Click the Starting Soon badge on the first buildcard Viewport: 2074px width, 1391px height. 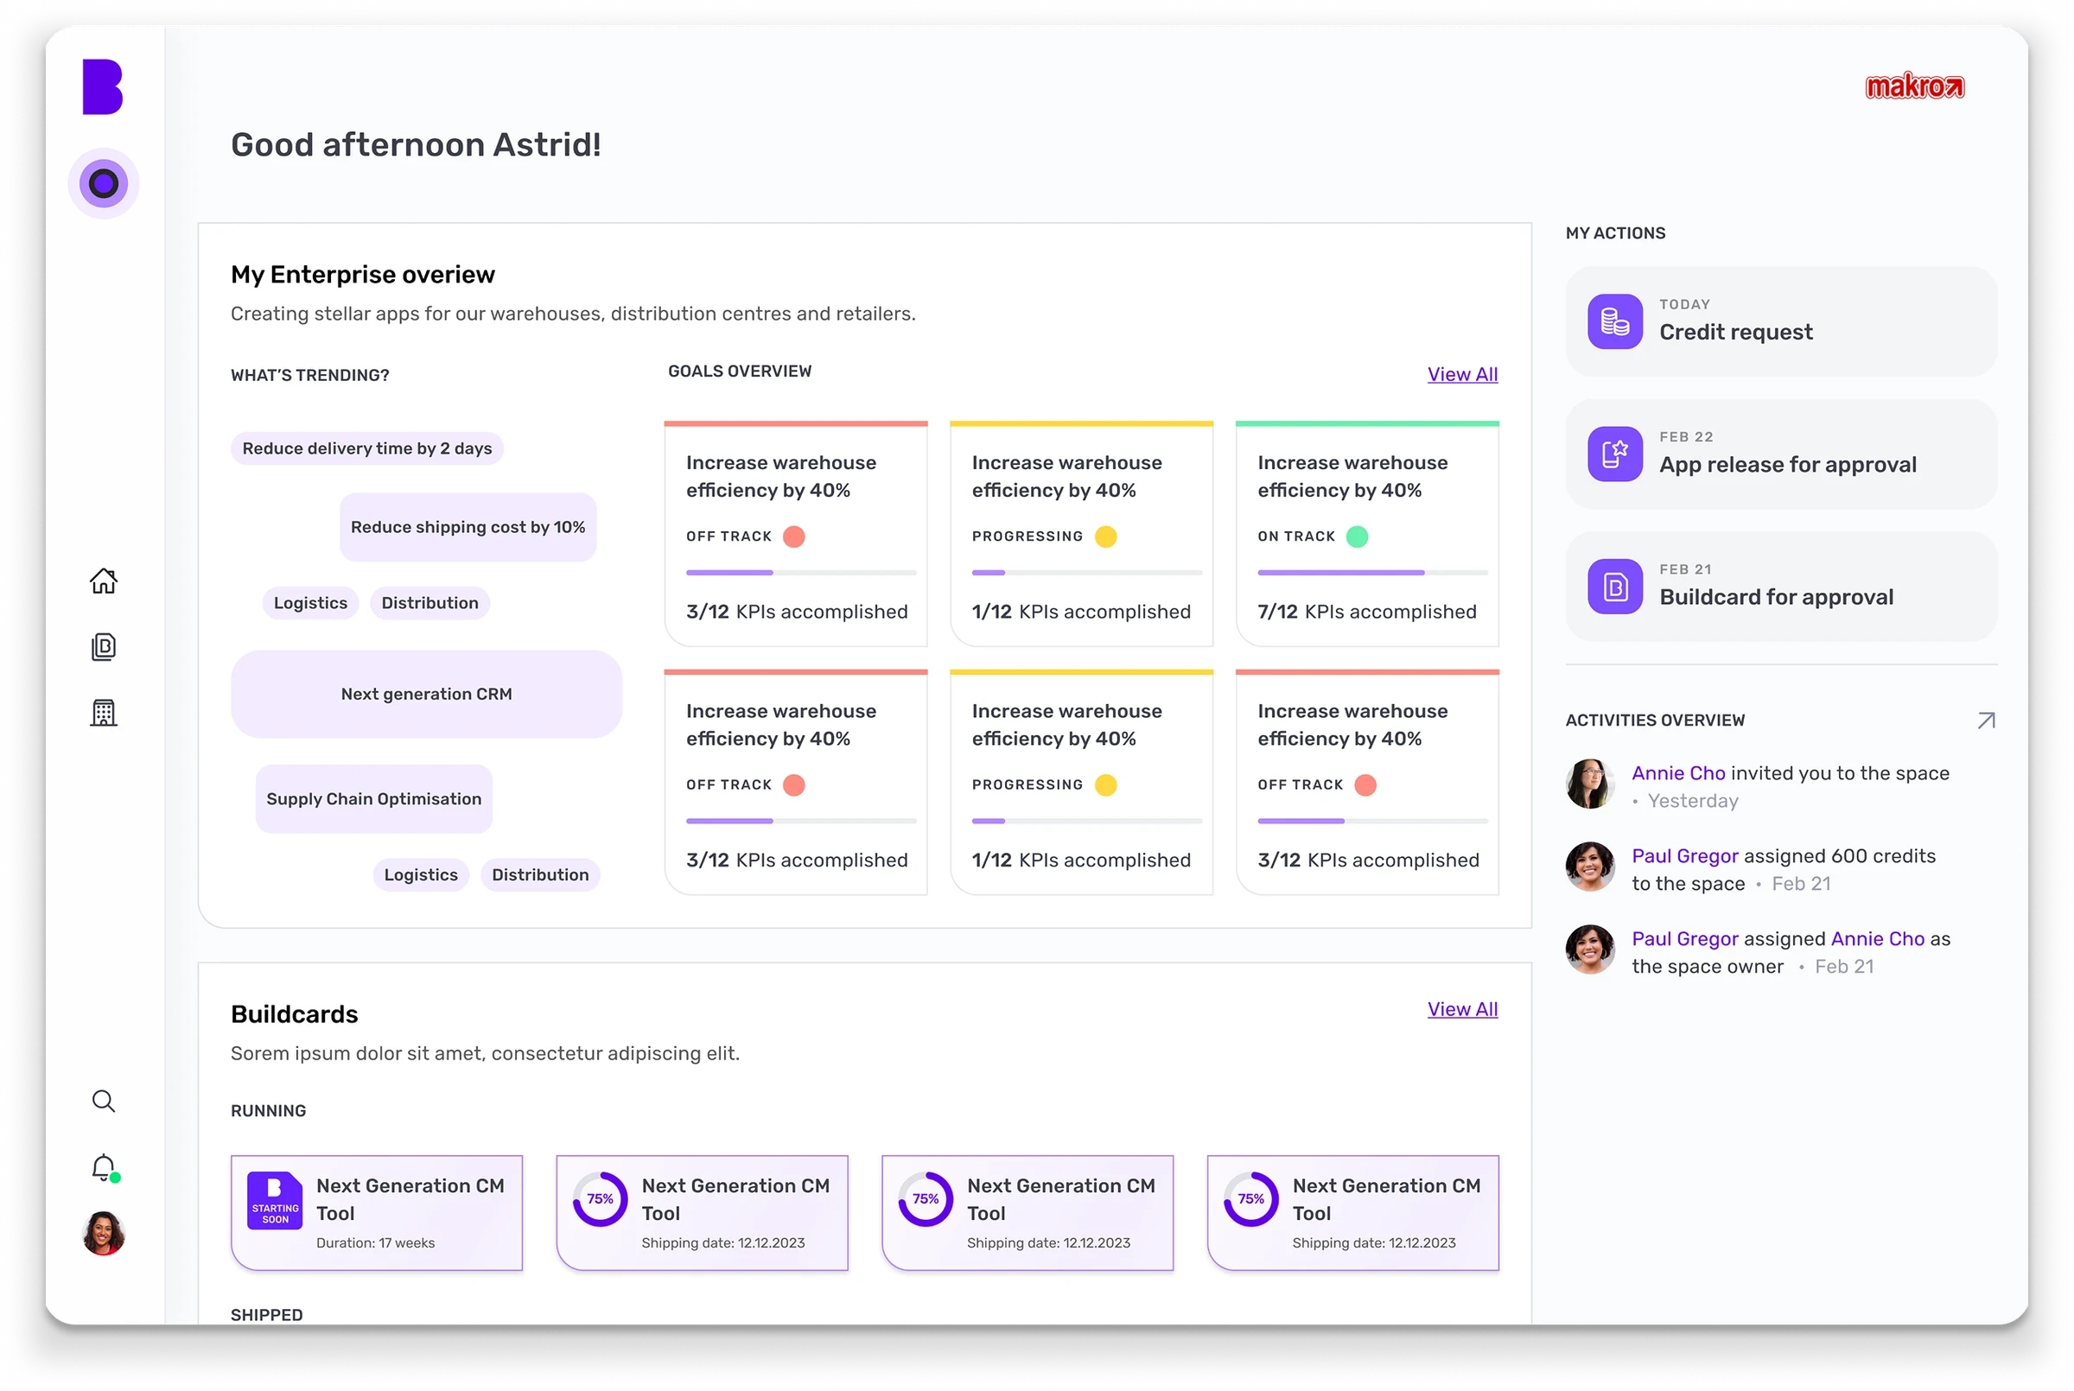pos(275,1200)
